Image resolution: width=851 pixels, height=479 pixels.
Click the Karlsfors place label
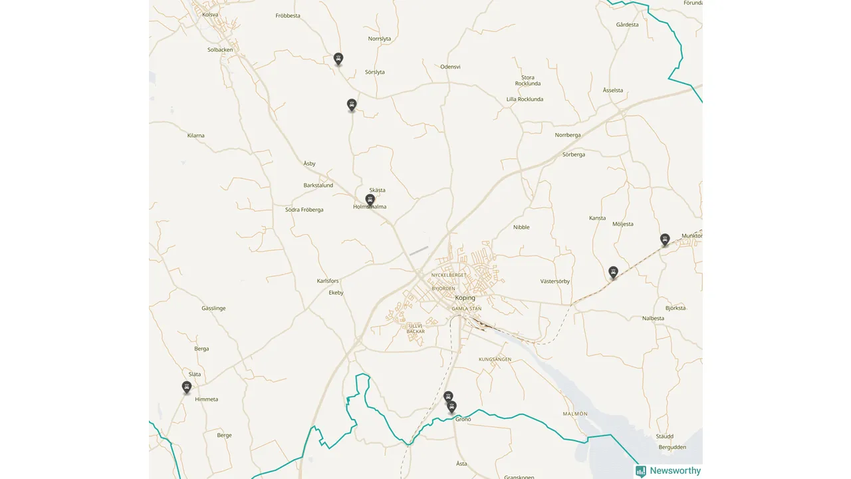[328, 281]
